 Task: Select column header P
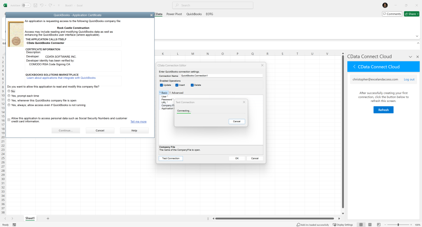click(237, 54)
